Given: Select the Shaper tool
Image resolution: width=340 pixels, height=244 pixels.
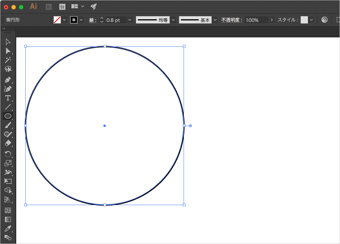Looking at the screenshot, I should 8,134.
